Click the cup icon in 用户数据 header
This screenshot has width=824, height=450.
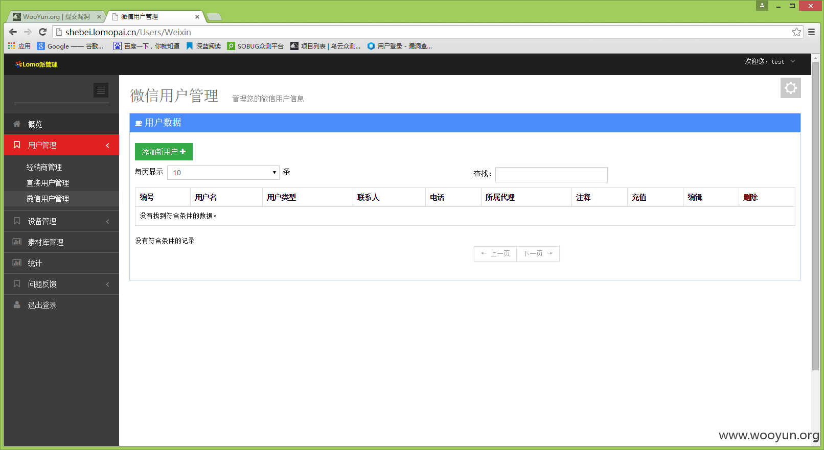[139, 123]
